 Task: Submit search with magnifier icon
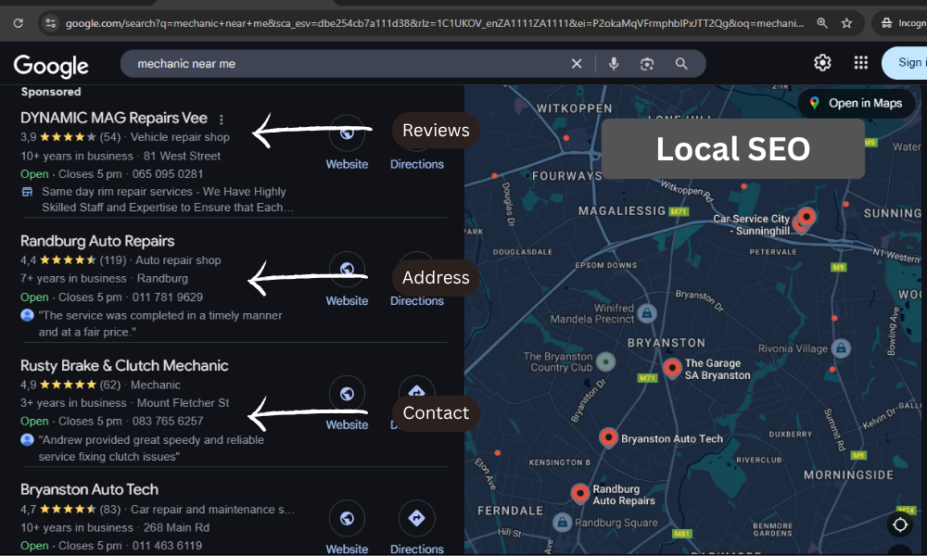pyautogui.click(x=681, y=63)
